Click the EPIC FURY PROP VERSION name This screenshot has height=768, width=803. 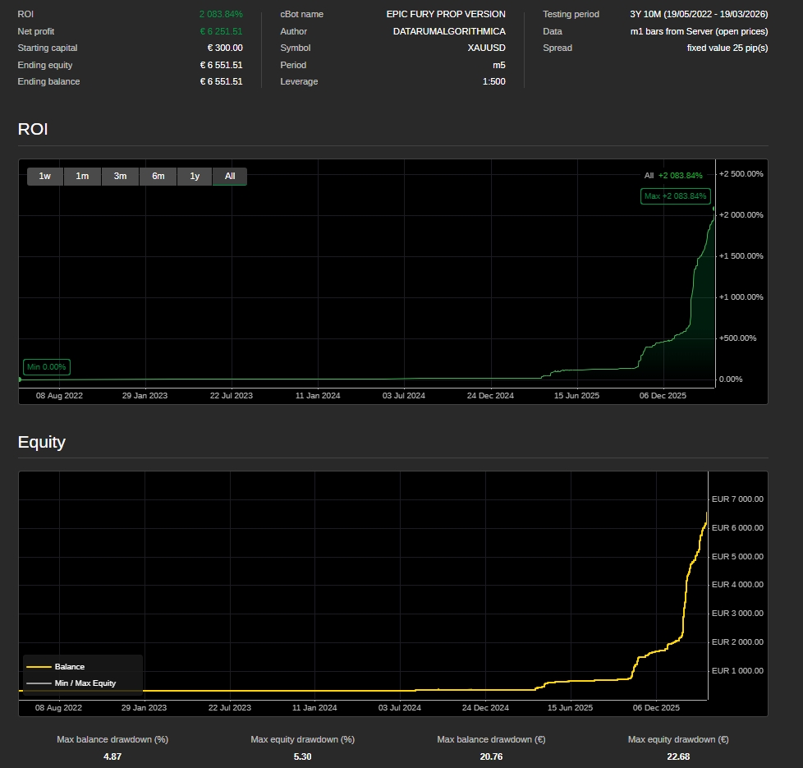tap(446, 14)
